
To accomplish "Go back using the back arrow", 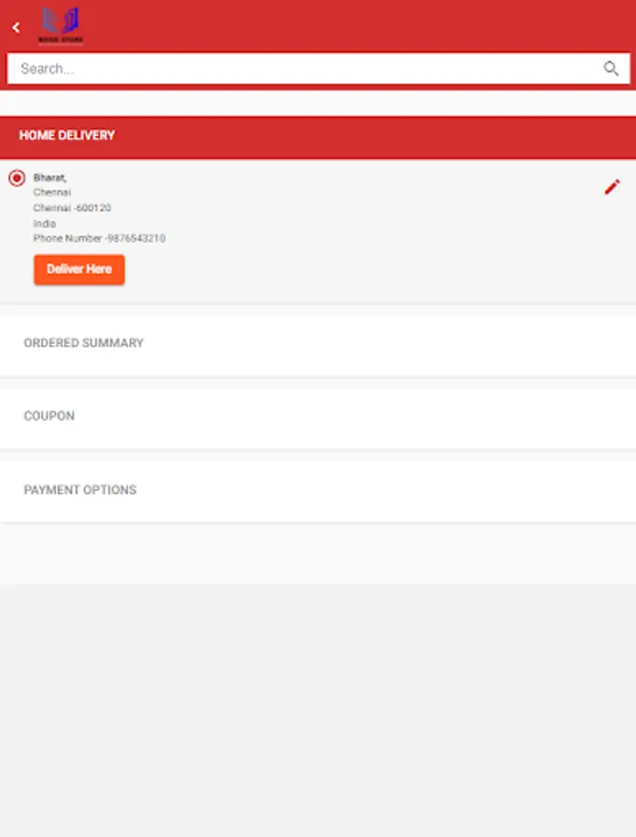I will click(x=17, y=27).
